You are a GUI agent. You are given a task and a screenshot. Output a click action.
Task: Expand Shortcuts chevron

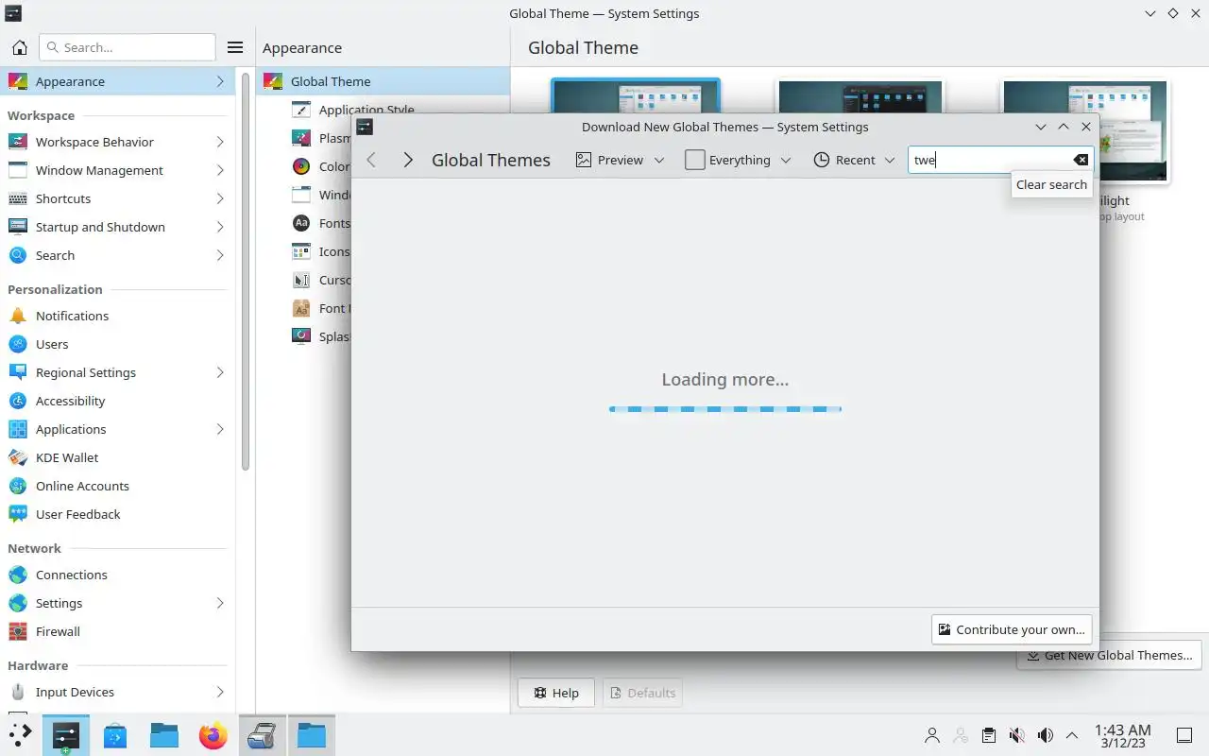coord(220,198)
